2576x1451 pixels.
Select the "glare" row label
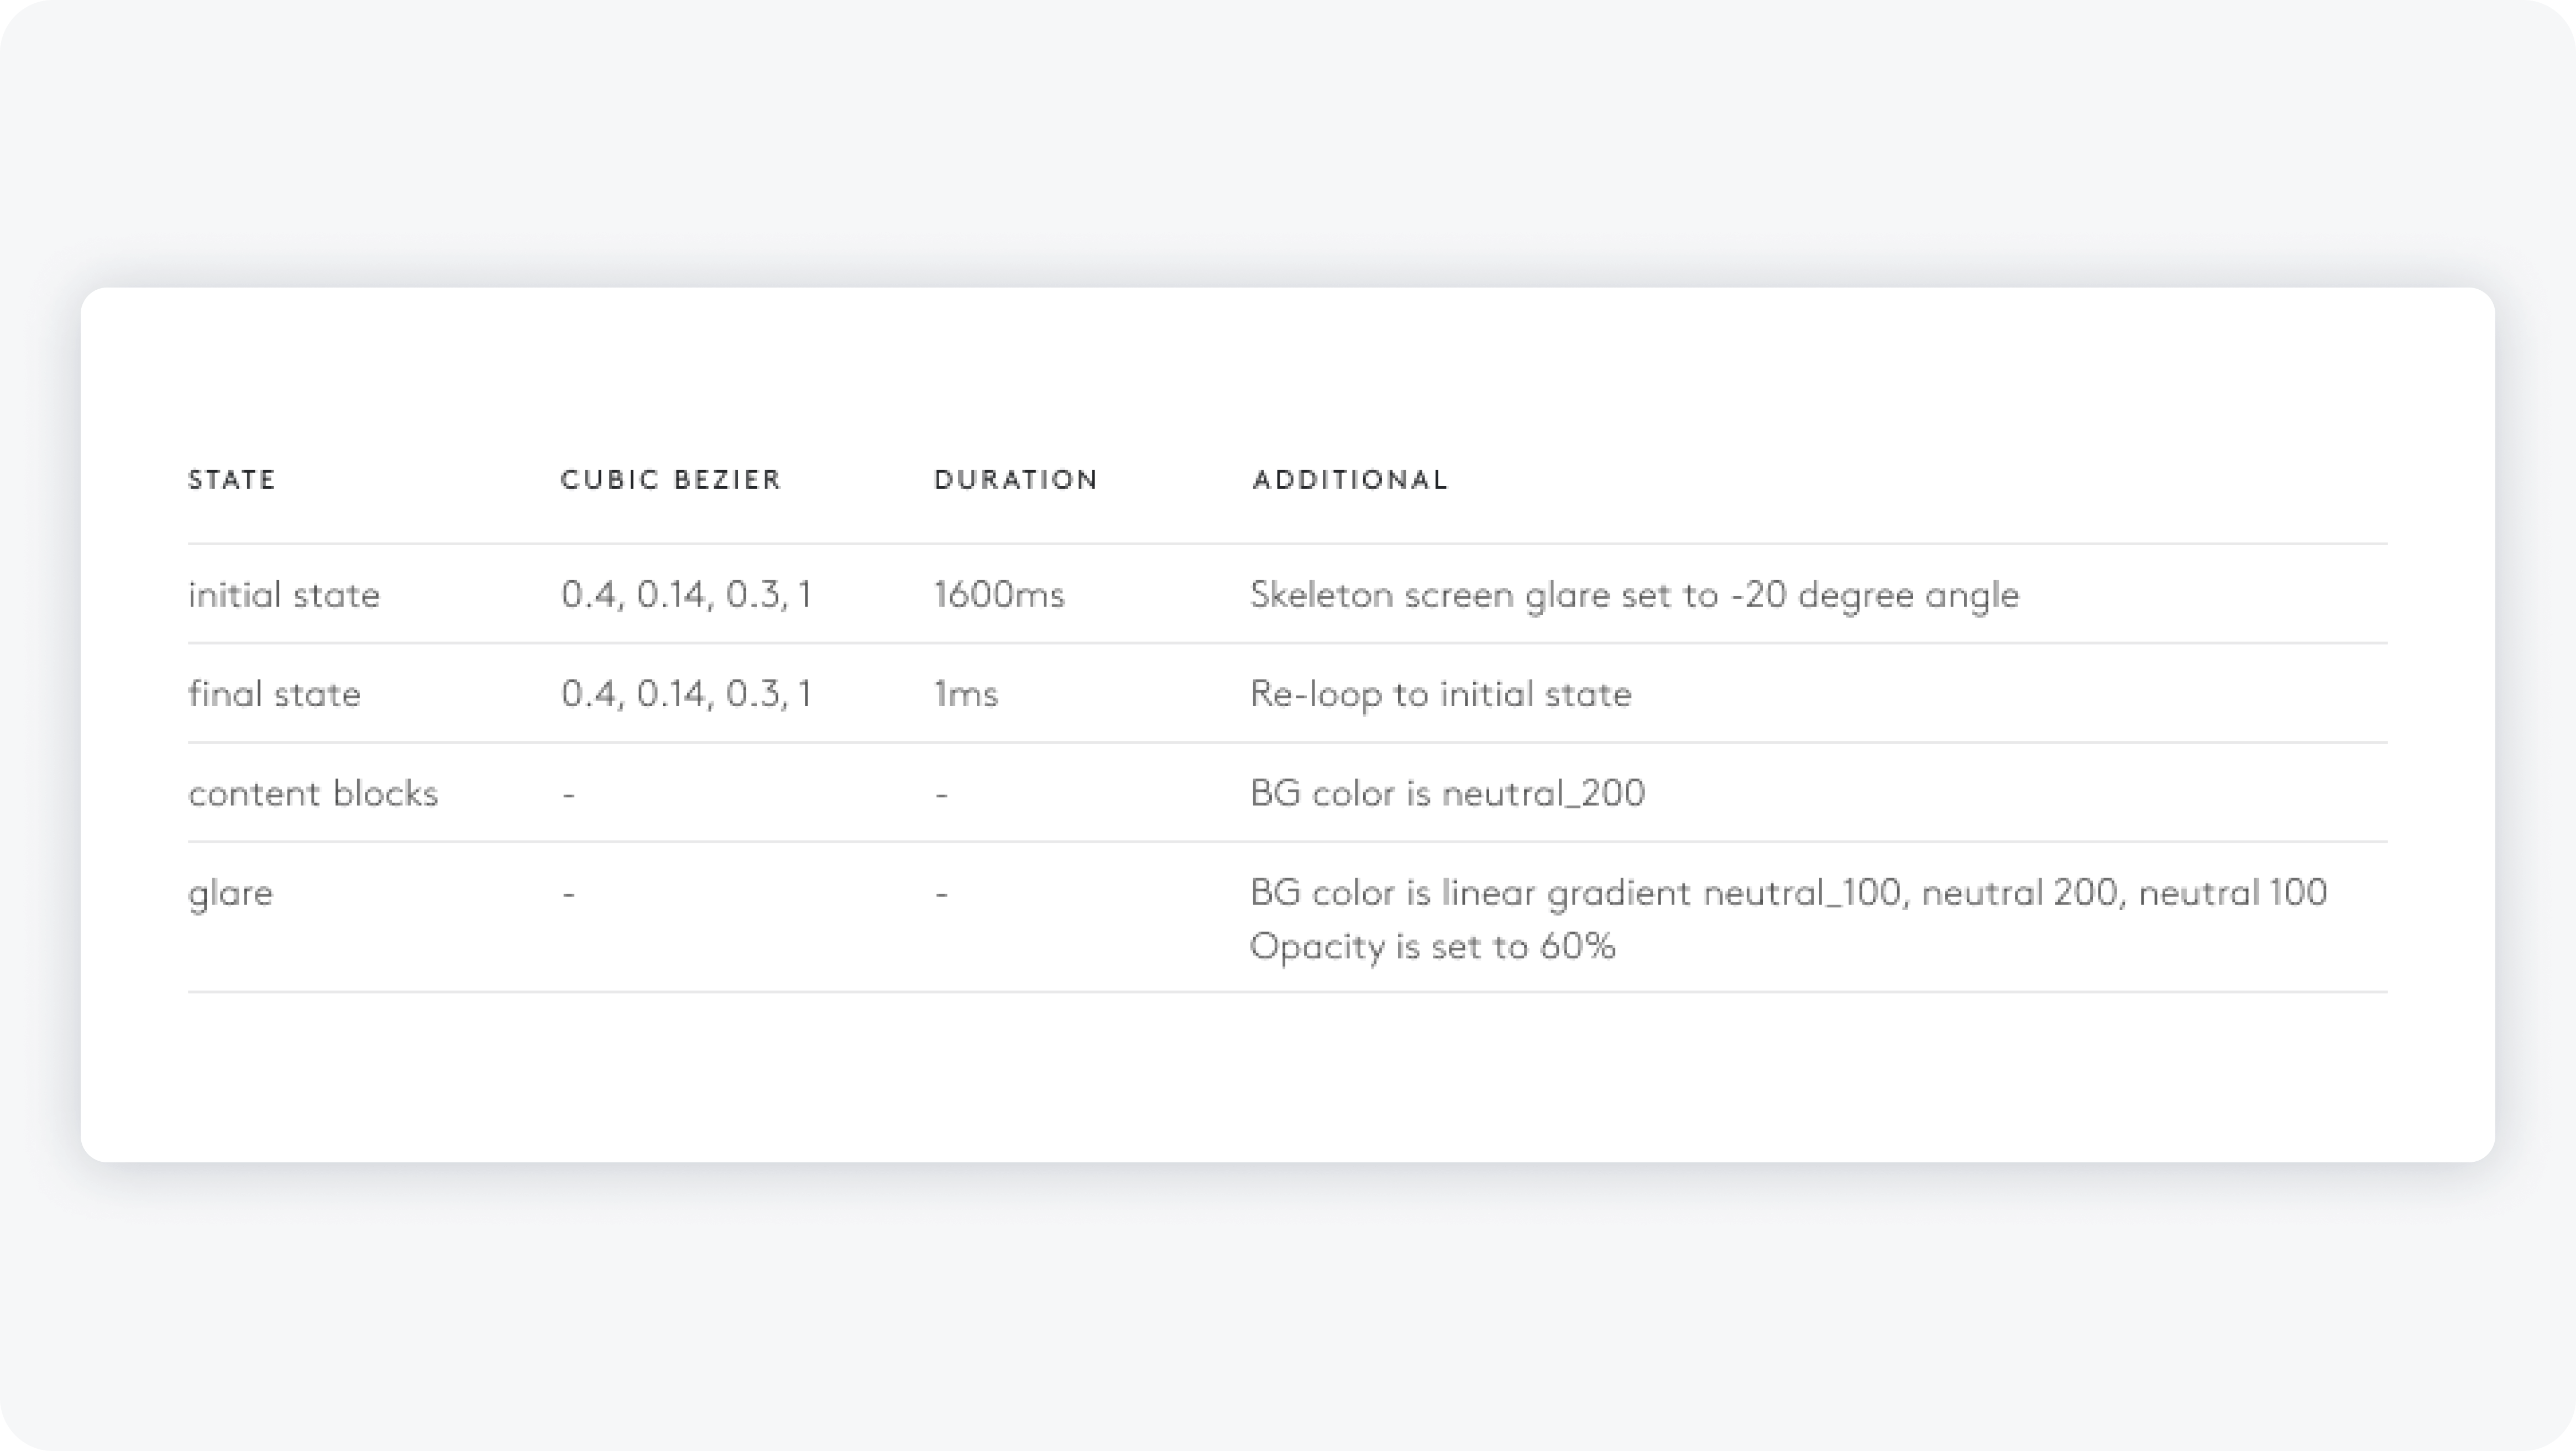click(230, 893)
